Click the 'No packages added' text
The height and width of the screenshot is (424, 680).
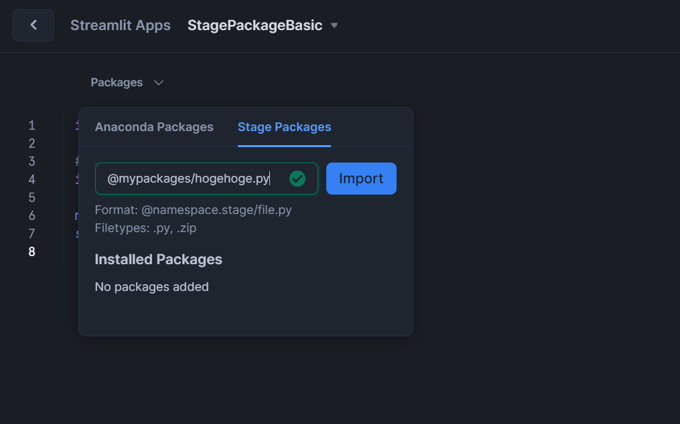click(151, 287)
